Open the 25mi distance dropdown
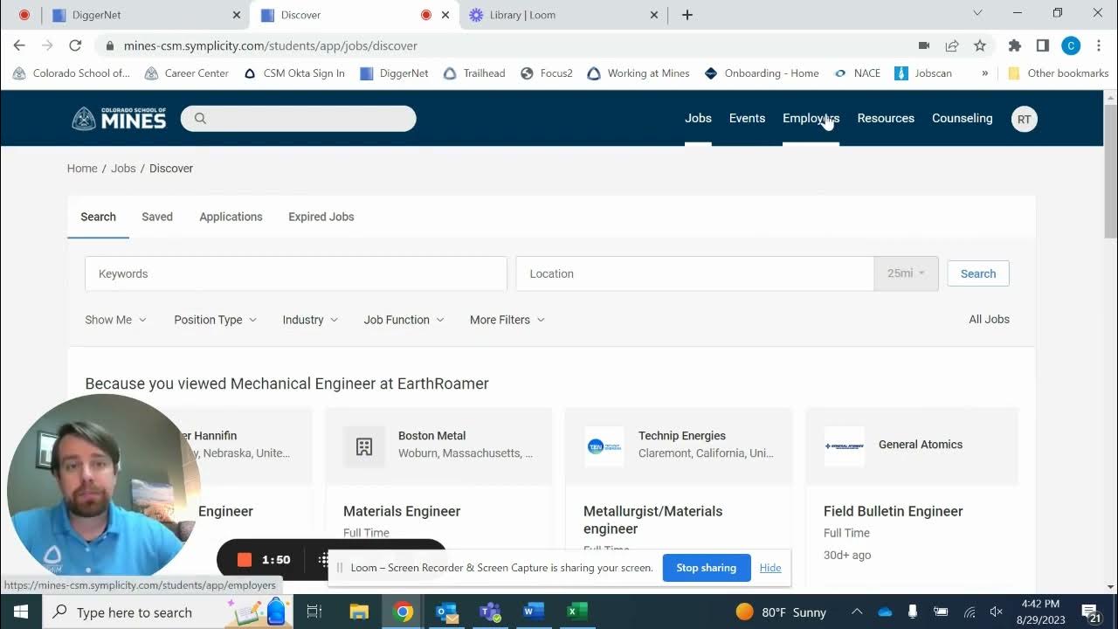This screenshot has height=629, width=1118. pos(906,273)
